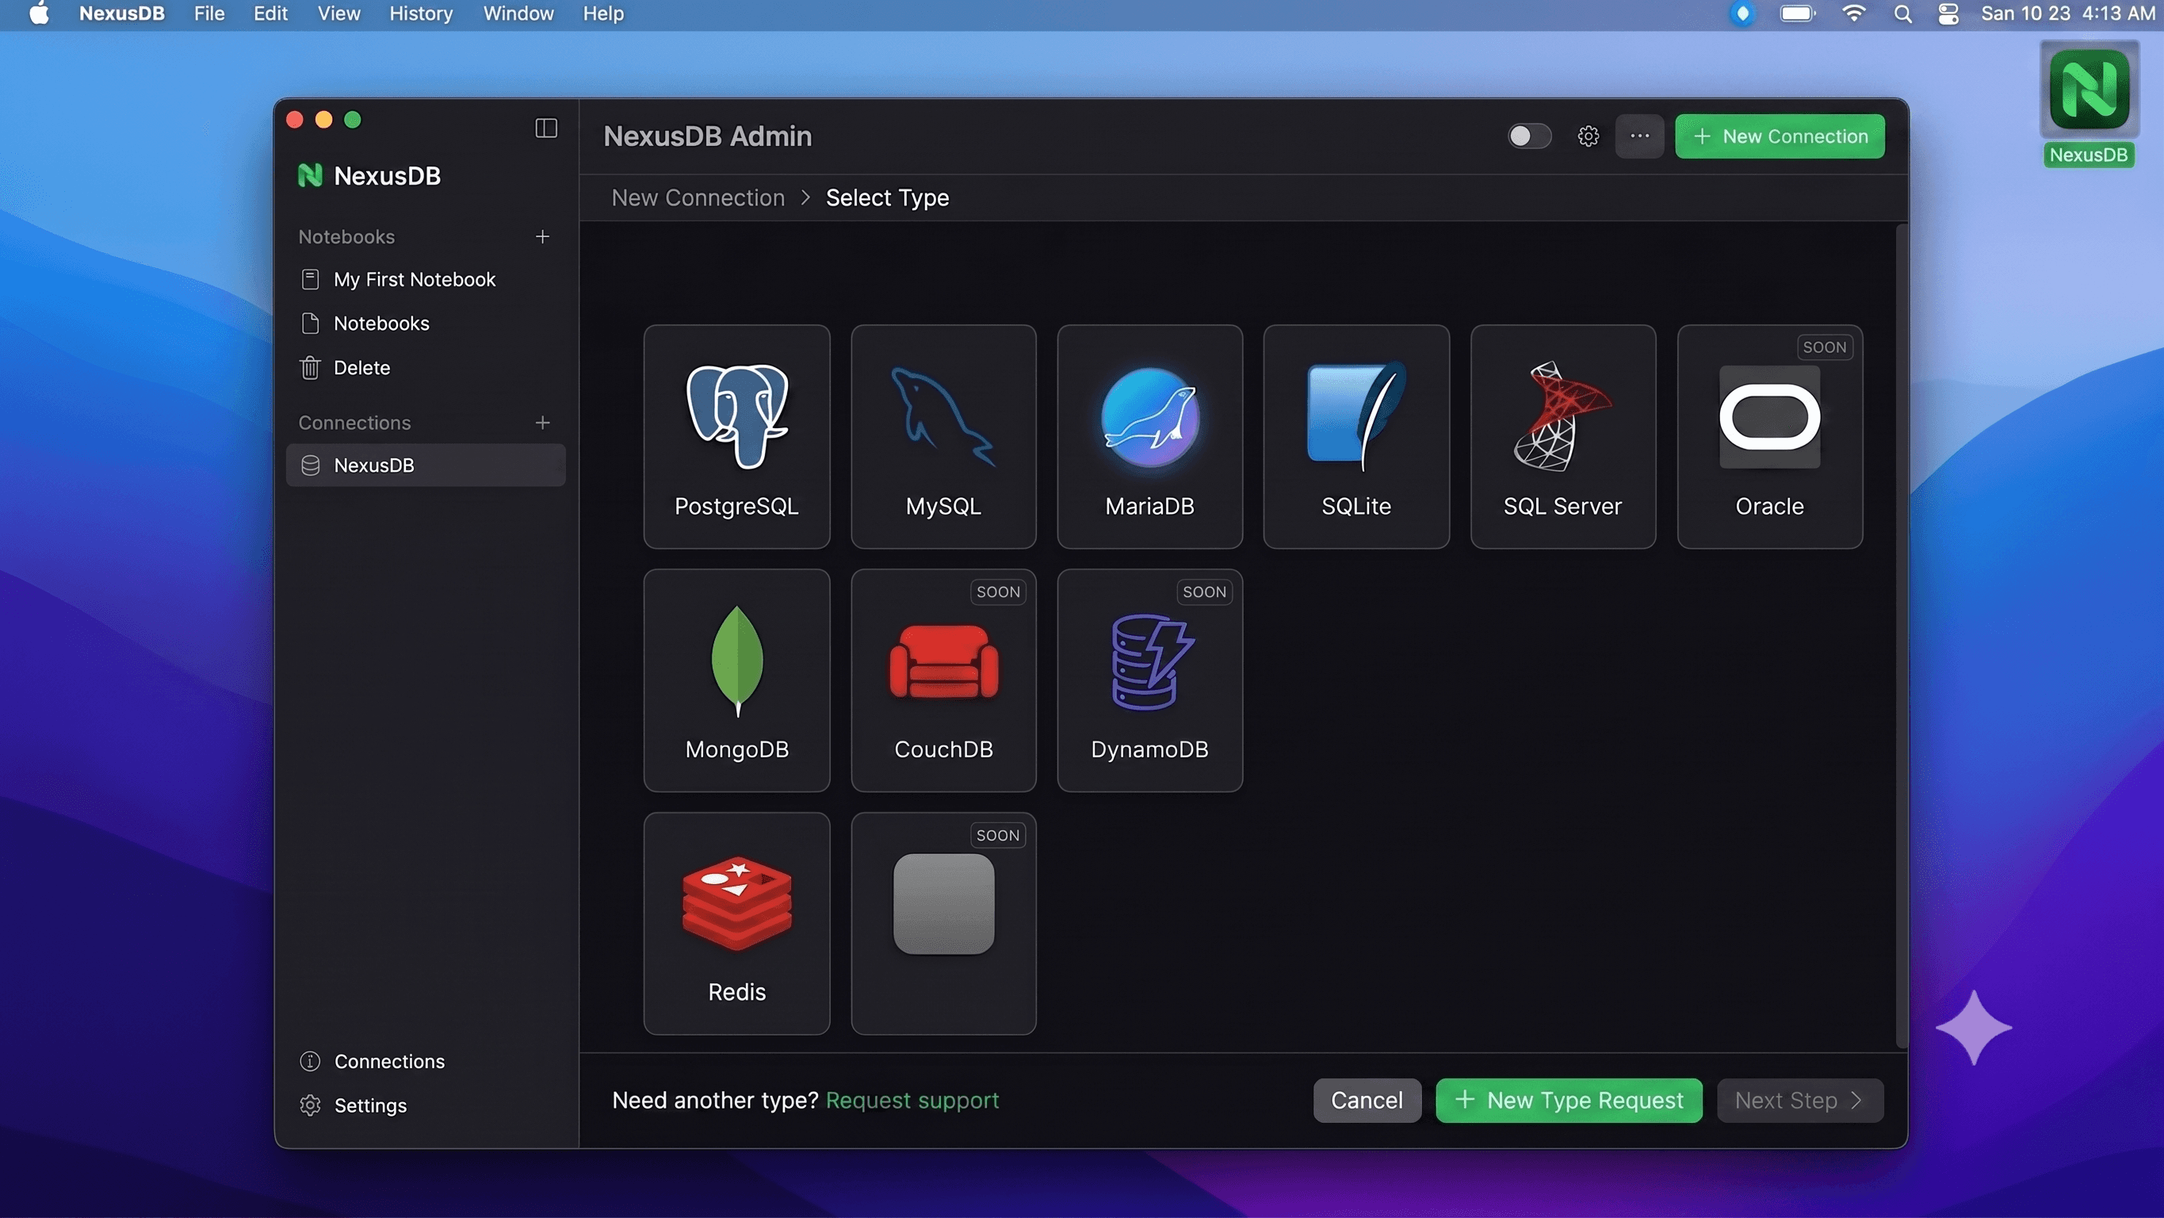Screen dimensions: 2164x1218
Task: Add a new notebook with plus icon
Action: [x=543, y=236]
